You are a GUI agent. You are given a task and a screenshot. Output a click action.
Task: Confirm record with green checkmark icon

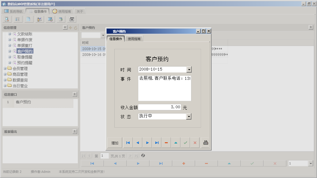coord(185,143)
